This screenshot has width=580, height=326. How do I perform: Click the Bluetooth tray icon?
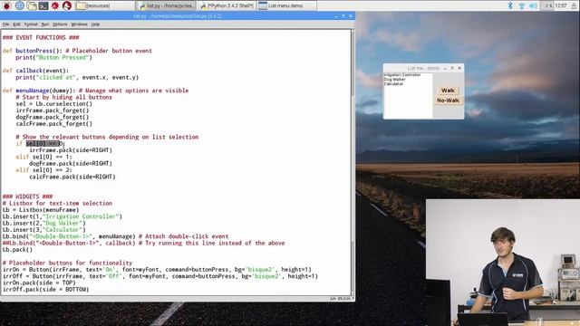[x=510, y=5]
